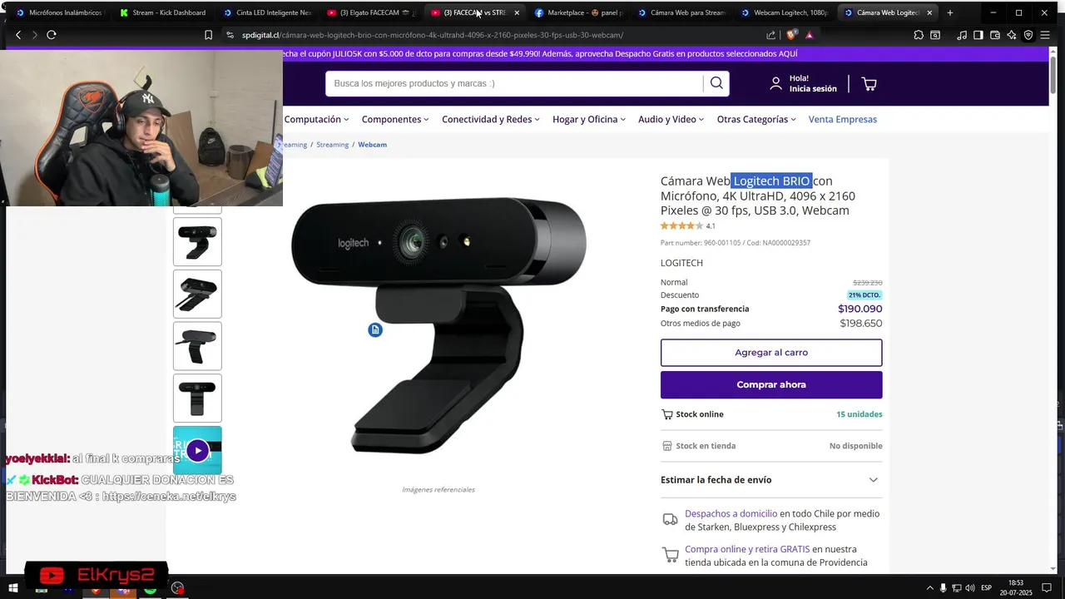Click the blue document icon on product image

pyautogui.click(x=375, y=330)
